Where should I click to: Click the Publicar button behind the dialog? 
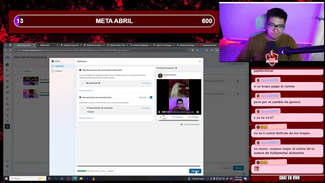click(x=238, y=168)
